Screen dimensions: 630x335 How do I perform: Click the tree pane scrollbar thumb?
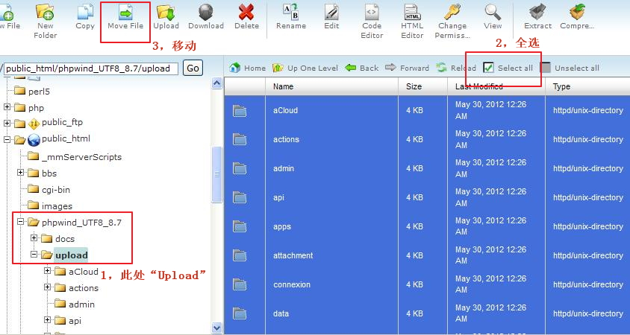217,174
